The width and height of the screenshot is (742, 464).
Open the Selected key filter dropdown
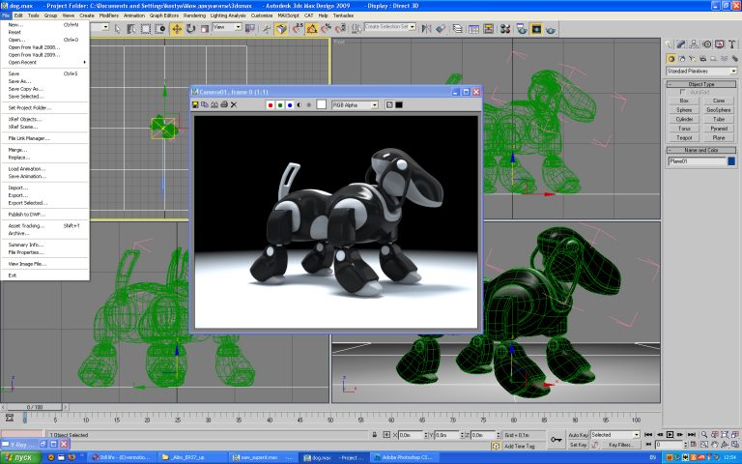(x=615, y=435)
